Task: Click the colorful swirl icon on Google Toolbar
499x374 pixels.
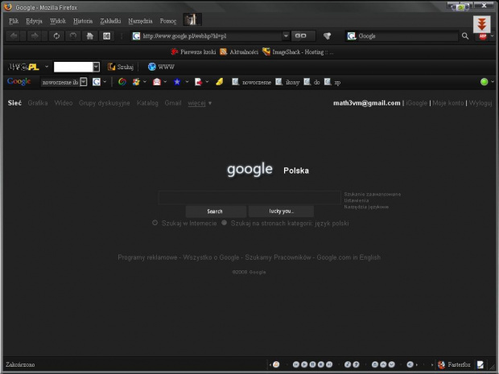Action: point(122,82)
